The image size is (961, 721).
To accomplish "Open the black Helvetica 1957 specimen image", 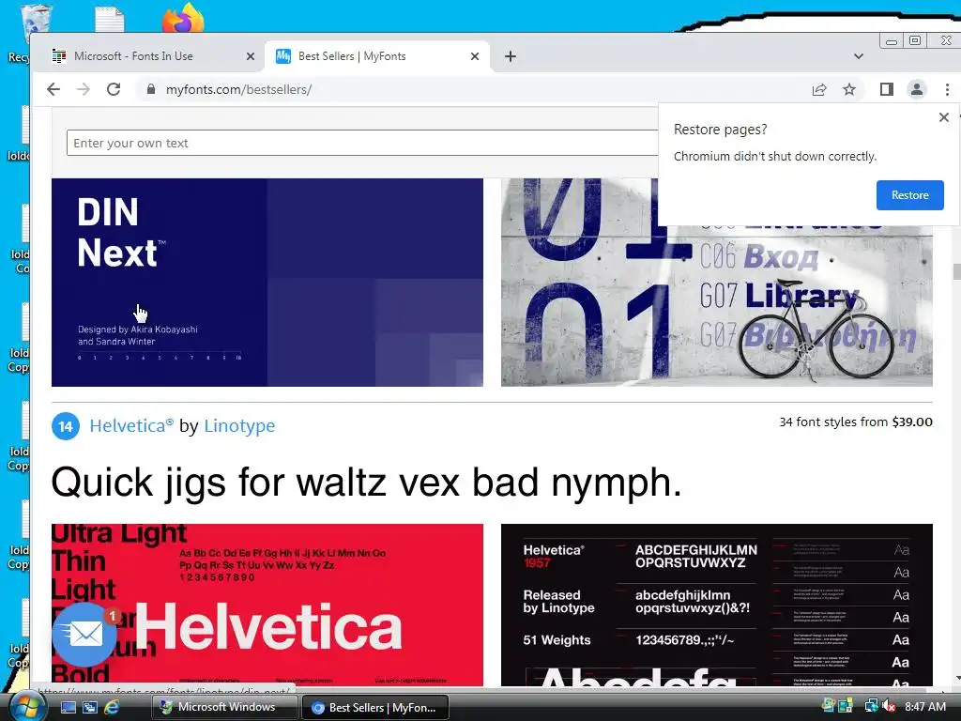I will coord(716,605).
